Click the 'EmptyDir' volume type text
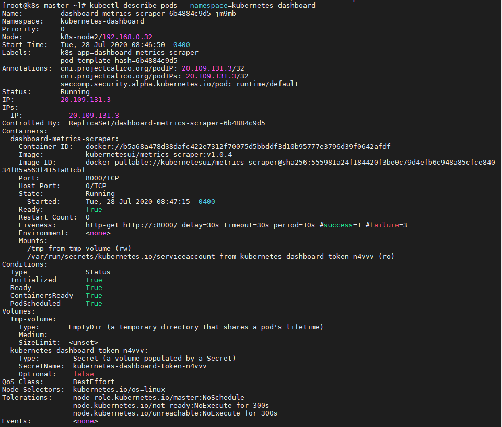Image resolution: width=502 pixels, height=427 pixels. [86, 327]
